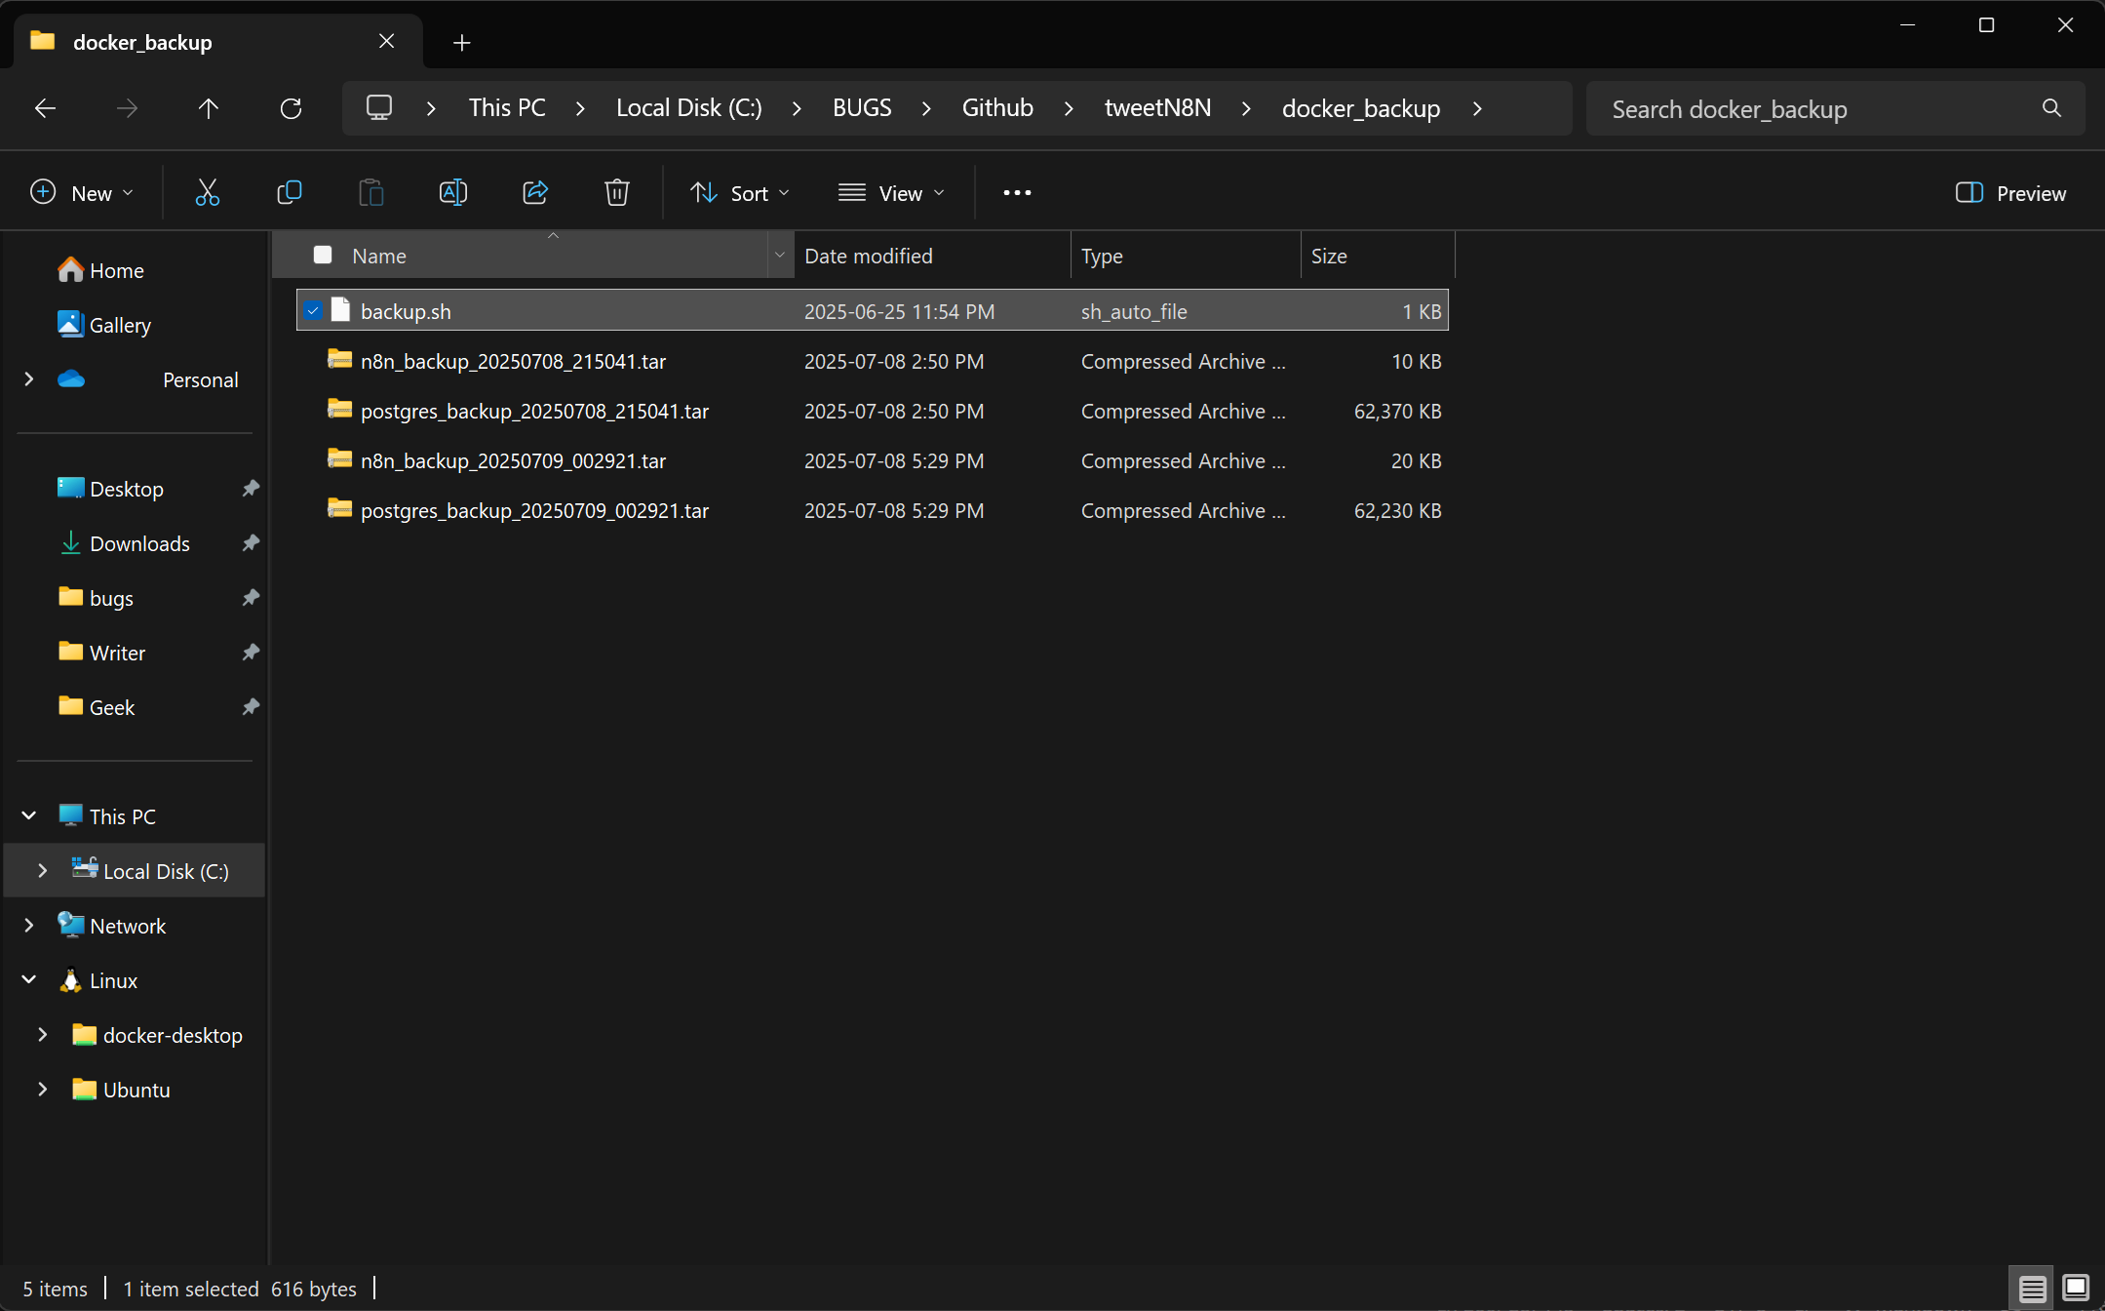Expand Local Disk (C:) in sidebar
2105x1311 pixels.
click(x=43, y=870)
